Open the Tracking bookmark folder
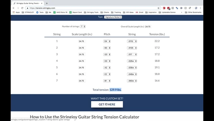The width and height of the screenshot is (214, 121). pos(116,12)
